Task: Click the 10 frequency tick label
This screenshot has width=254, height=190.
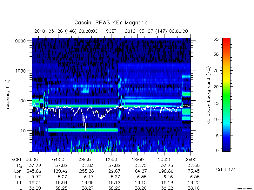Action: tap(23, 131)
